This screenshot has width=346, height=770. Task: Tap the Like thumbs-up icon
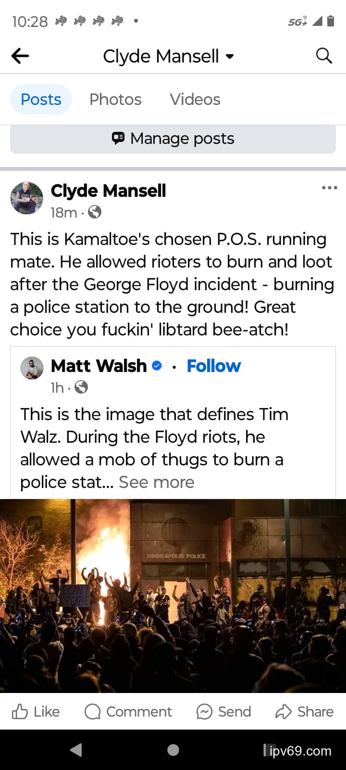[20, 711]
